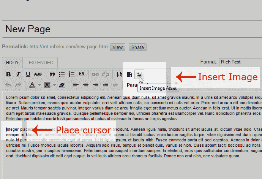Click the underline button

28,74
